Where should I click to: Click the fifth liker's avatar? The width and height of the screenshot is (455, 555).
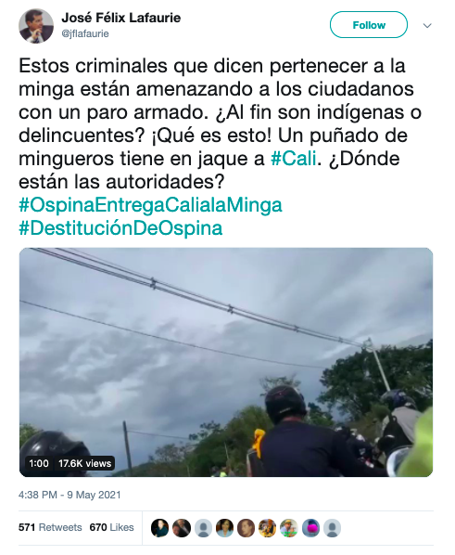click(x=246, y=528)
